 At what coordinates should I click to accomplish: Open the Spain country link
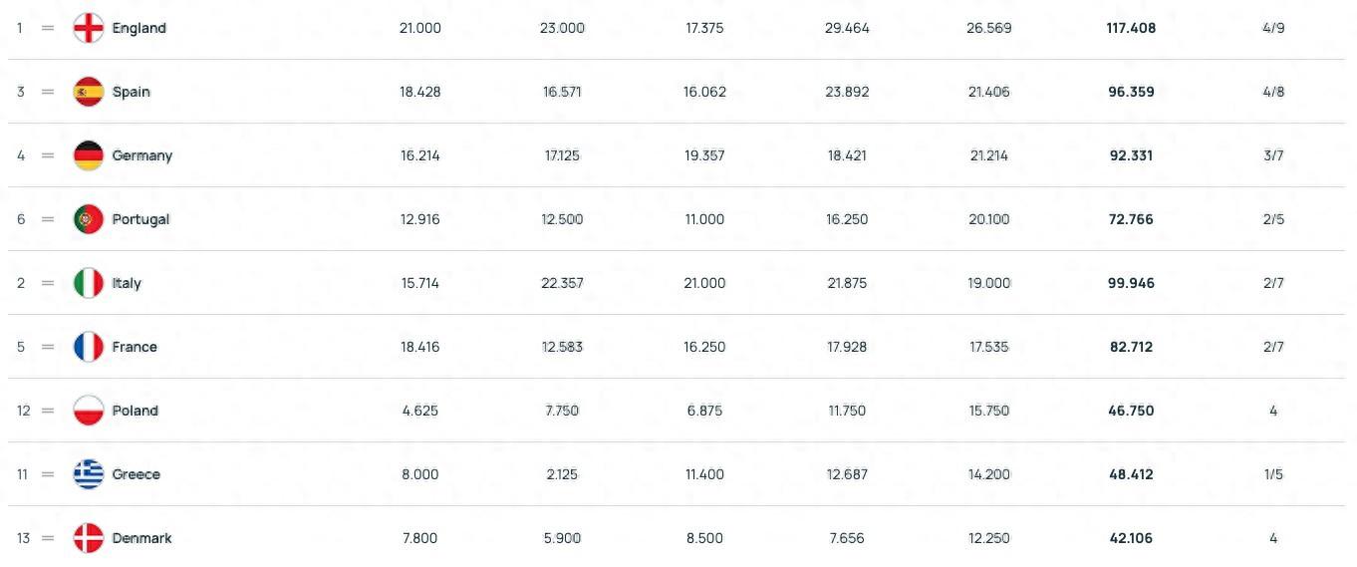pos(131,92)
